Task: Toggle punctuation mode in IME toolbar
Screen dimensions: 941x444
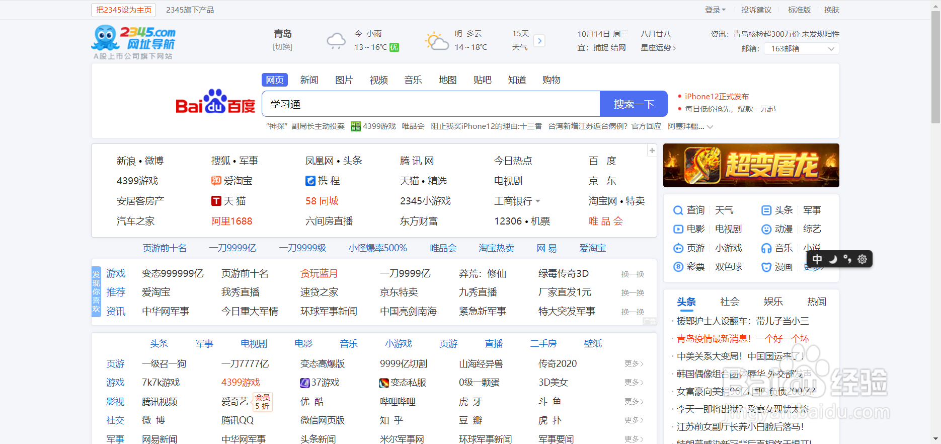Action: point(847,259)
